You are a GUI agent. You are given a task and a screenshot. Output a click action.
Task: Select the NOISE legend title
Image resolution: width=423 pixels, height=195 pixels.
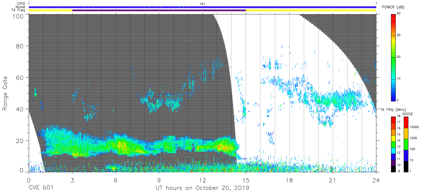point(409,114)
